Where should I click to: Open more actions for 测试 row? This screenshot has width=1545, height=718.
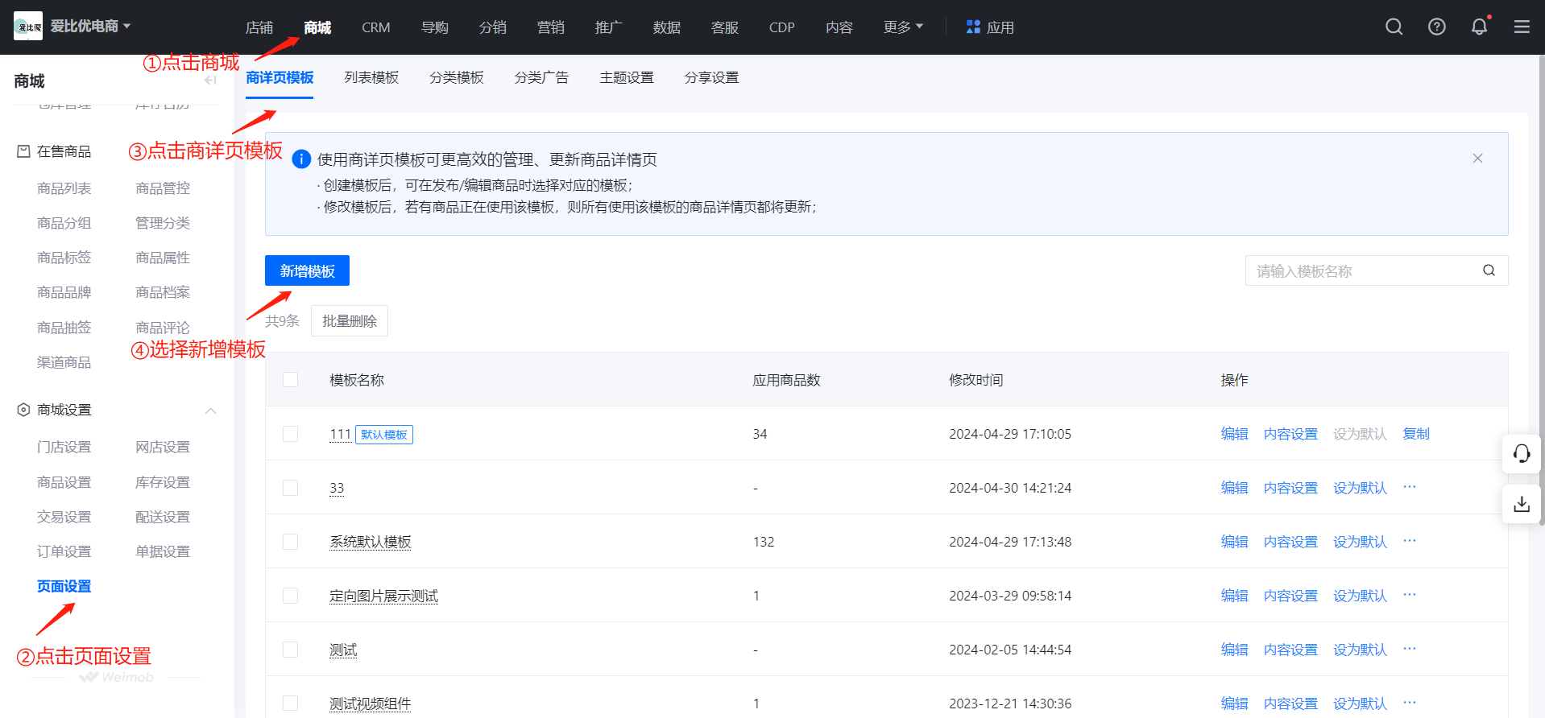1410,649
